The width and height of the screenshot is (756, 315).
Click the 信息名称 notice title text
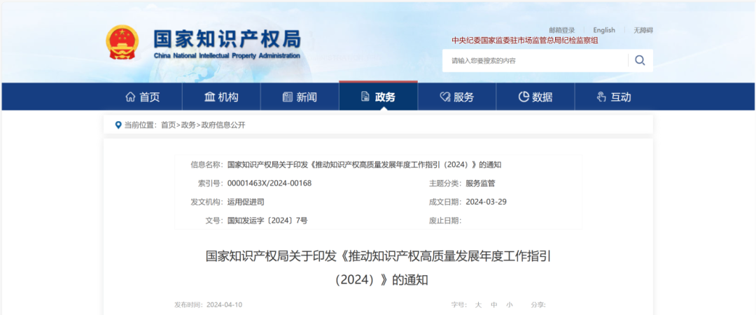(x=365, y=164)
